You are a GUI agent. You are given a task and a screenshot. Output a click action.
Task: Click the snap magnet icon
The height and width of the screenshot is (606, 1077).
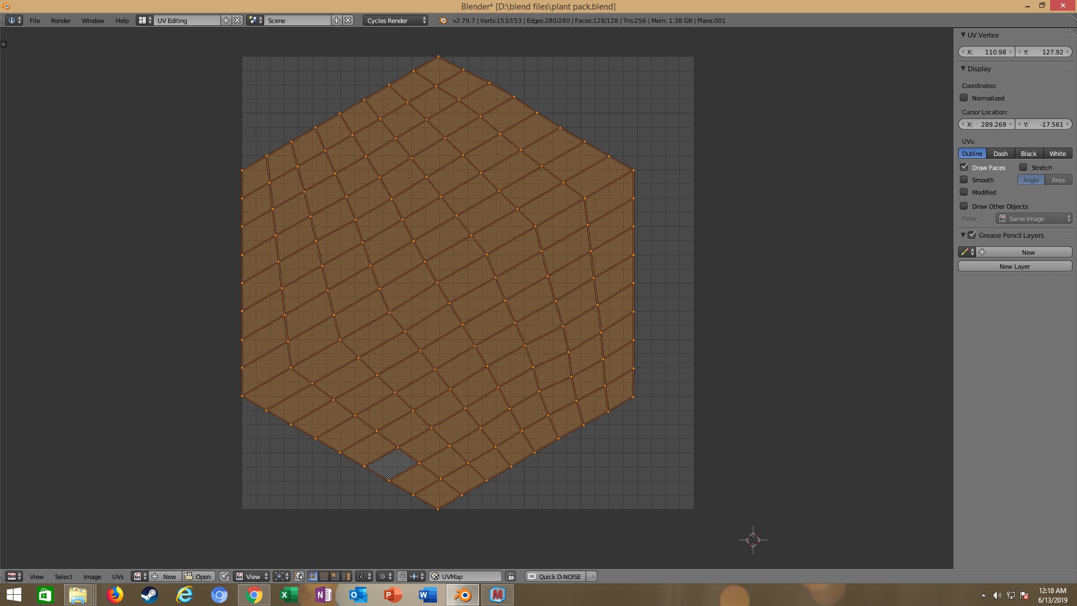click(x=402, y=576)
